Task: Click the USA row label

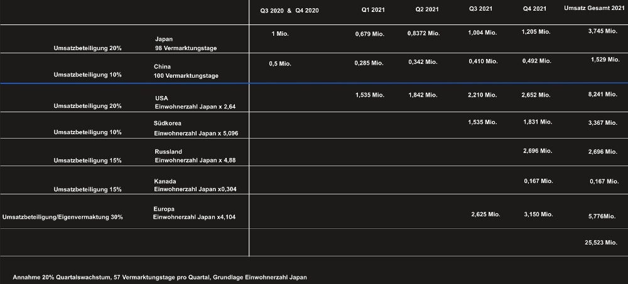Action: pyautogui.click(x=161, y=98)
